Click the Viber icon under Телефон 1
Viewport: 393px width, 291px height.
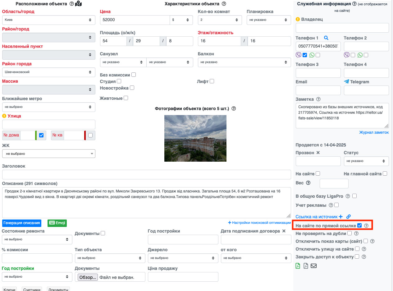pyautogui.click(x=299, y=55)
